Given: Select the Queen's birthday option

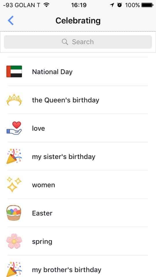Looking at the screenshot, I should click(x=78, y=100).
